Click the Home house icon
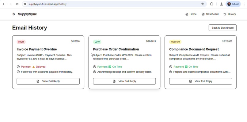 pos(187,14)
